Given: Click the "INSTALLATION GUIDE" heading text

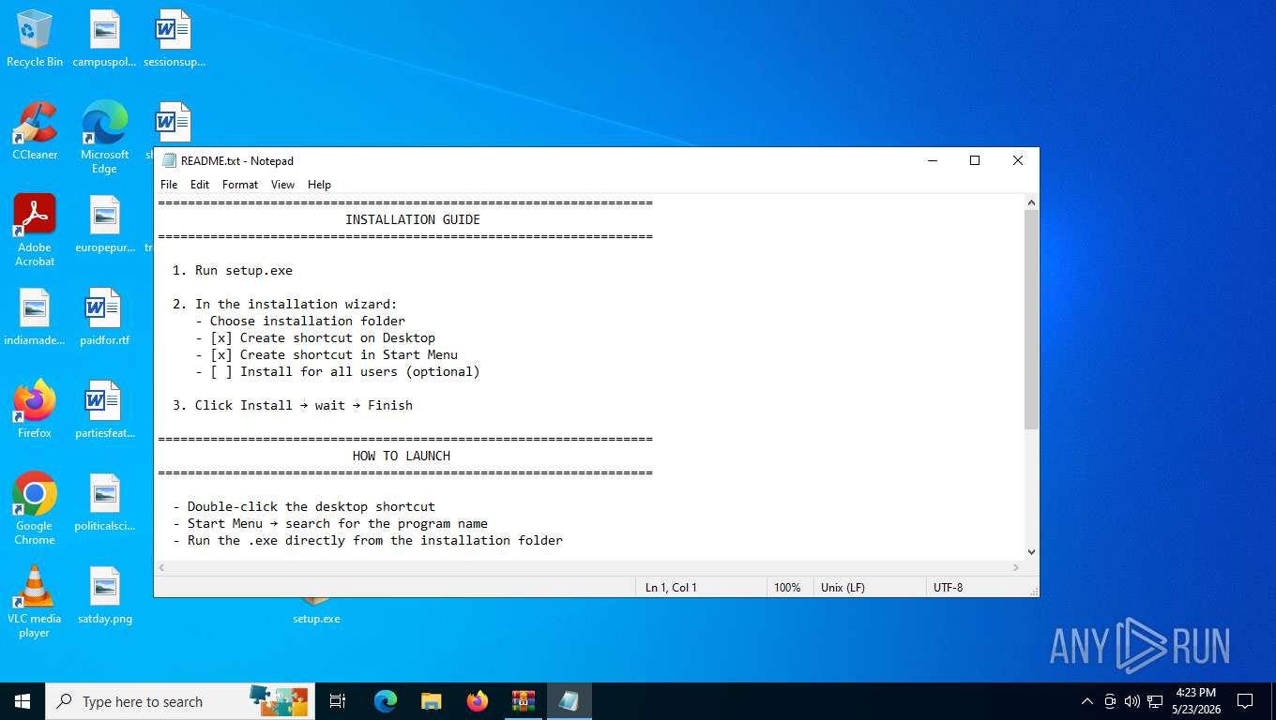Looking at the screenshot, I should [413, 219].
